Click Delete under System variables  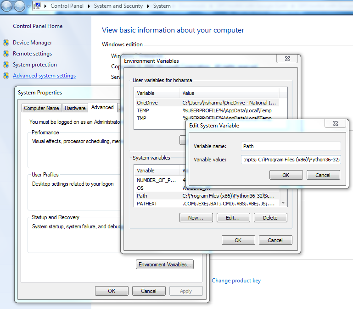click(x=270, y=218)
